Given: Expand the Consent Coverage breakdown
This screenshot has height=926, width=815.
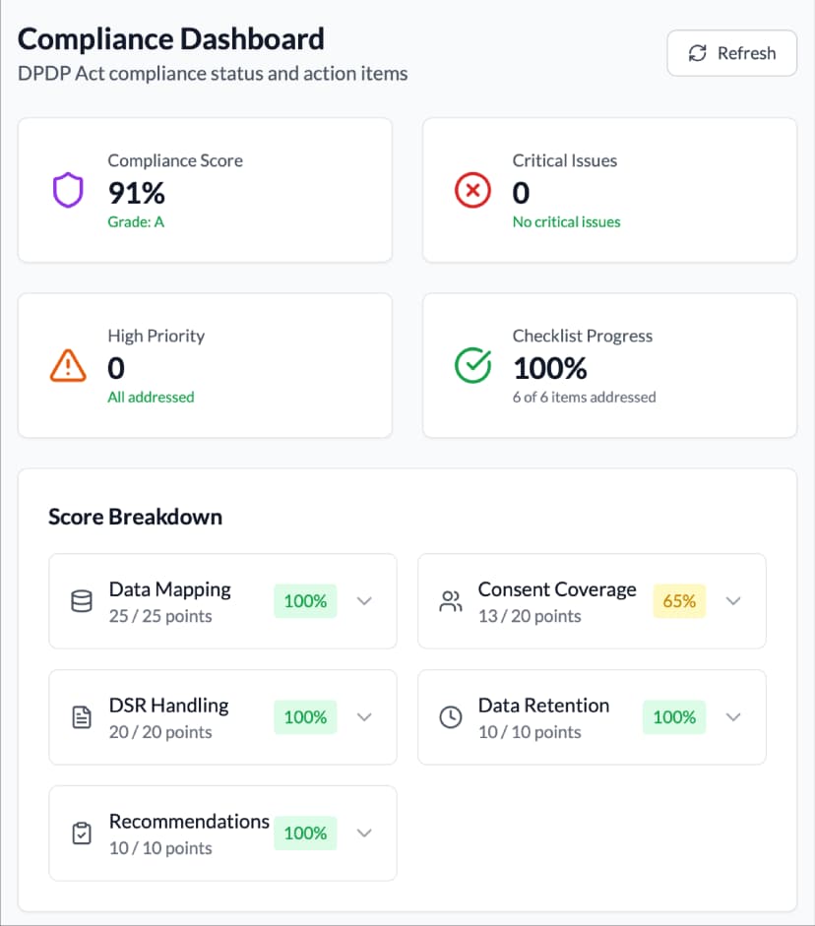Looking at the screenshot, I should pos(733,601).
